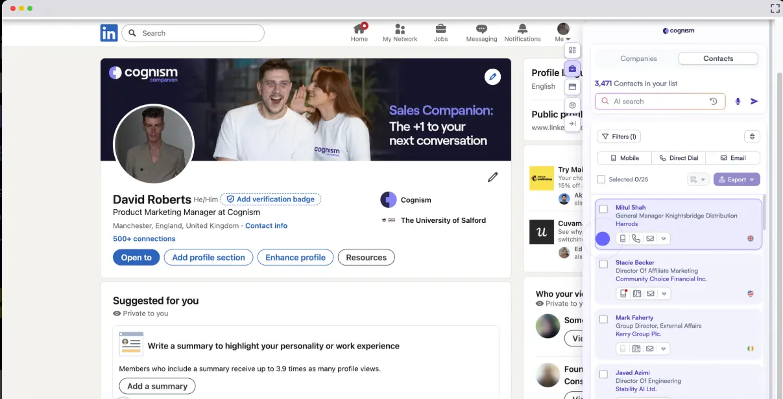
Task: Collapse the Cognism panel with arrow icon
Action: (x=572, y=124)
